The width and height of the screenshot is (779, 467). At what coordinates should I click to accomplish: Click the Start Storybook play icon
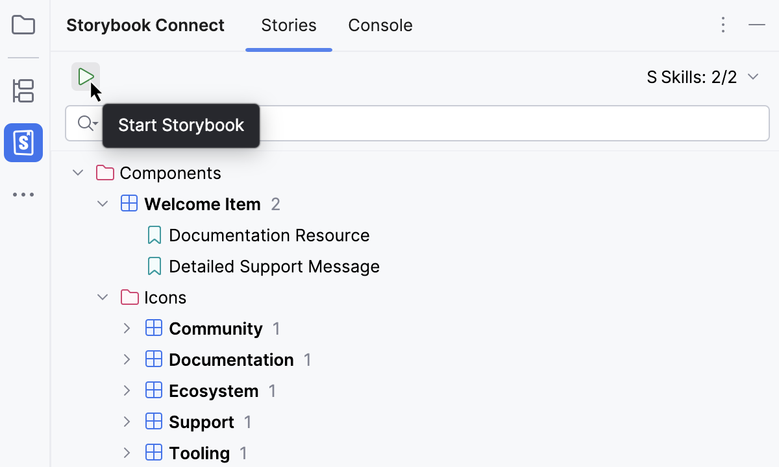tap(86, 77)
